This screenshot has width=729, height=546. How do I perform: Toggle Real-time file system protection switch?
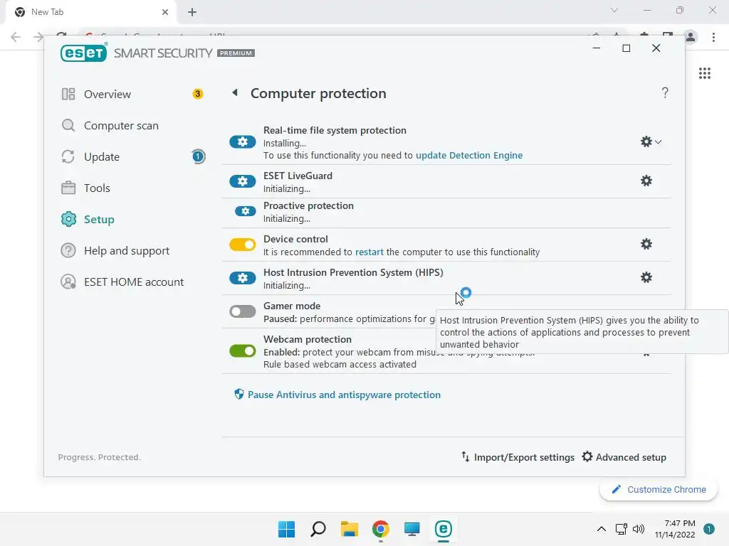click(242, 141)
